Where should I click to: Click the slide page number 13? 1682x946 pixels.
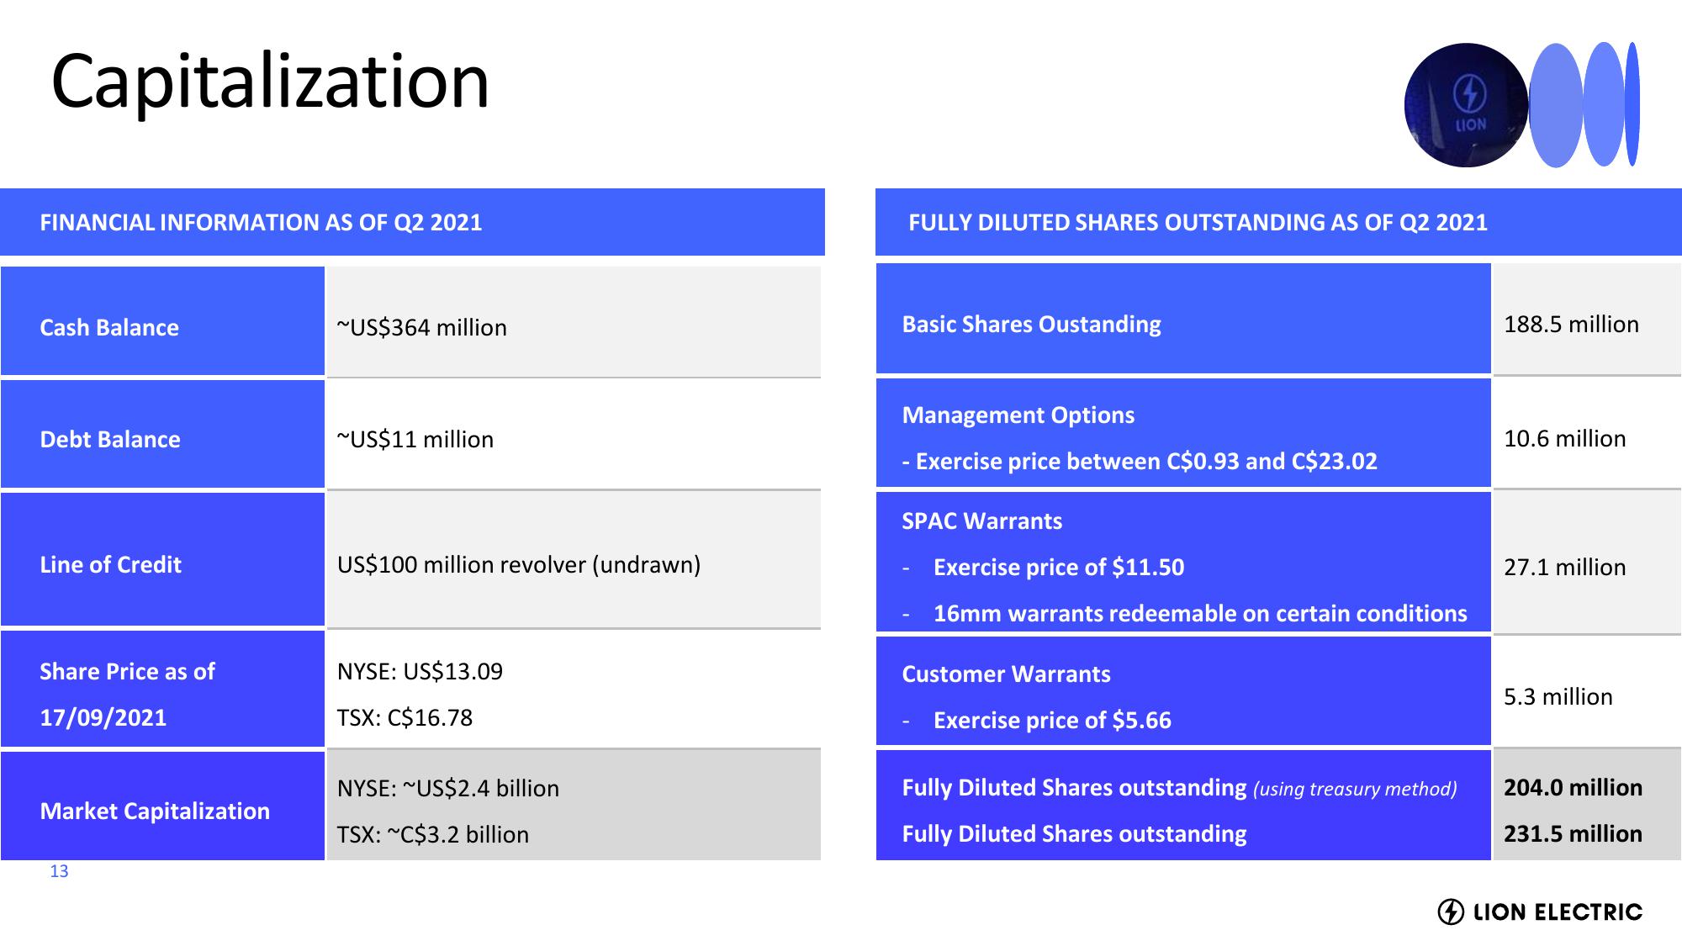pyautogui.click(x=59, y=871)
